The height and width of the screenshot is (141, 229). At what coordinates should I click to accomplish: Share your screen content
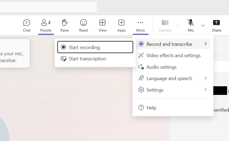216,26
